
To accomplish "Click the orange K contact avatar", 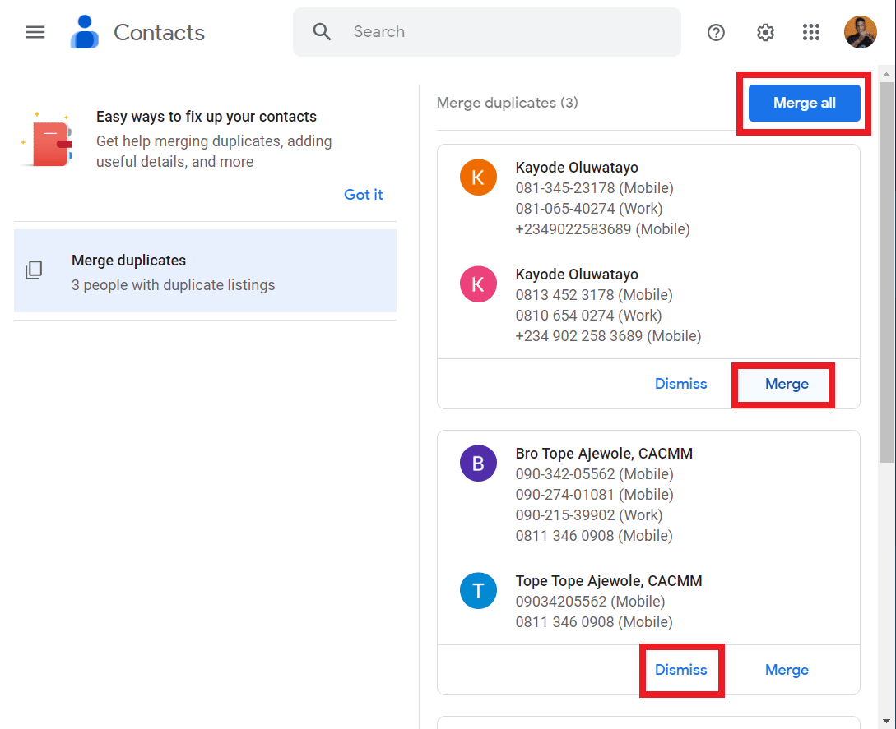I will [478, 178].
